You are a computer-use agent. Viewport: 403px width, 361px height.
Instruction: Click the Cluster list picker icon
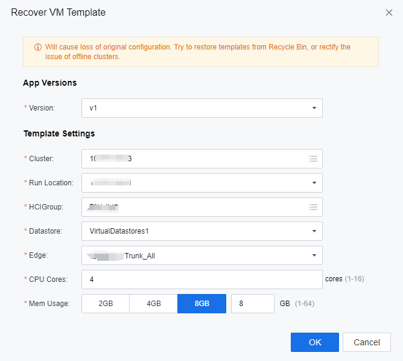(313, 159)
